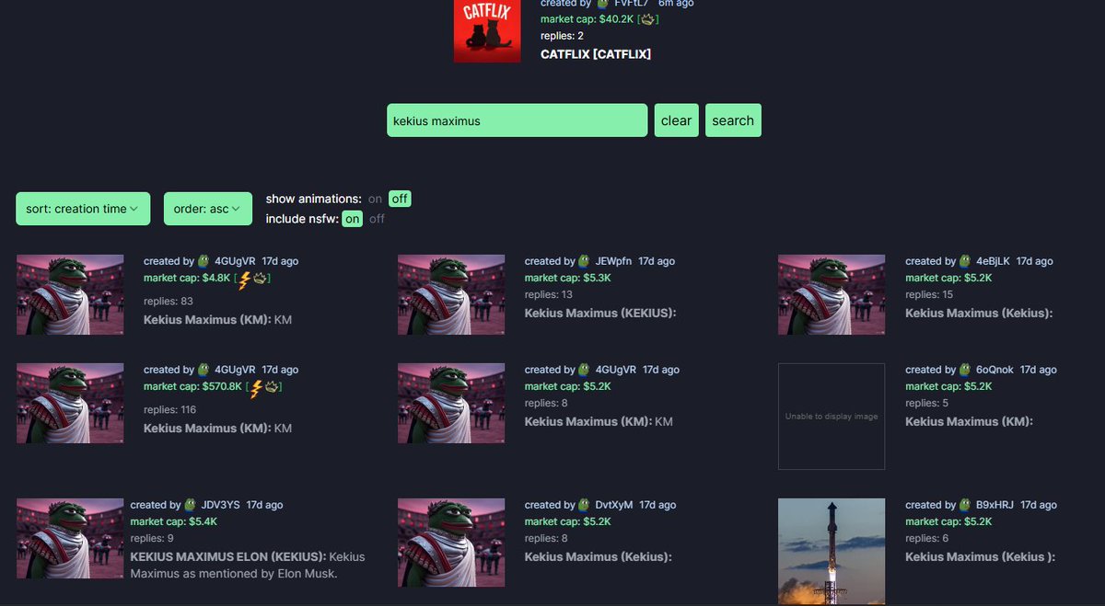Viewport: 1105px width, 606px height.
Task: Open creator B9xHRJ profile link
Action: pos(996,505)
